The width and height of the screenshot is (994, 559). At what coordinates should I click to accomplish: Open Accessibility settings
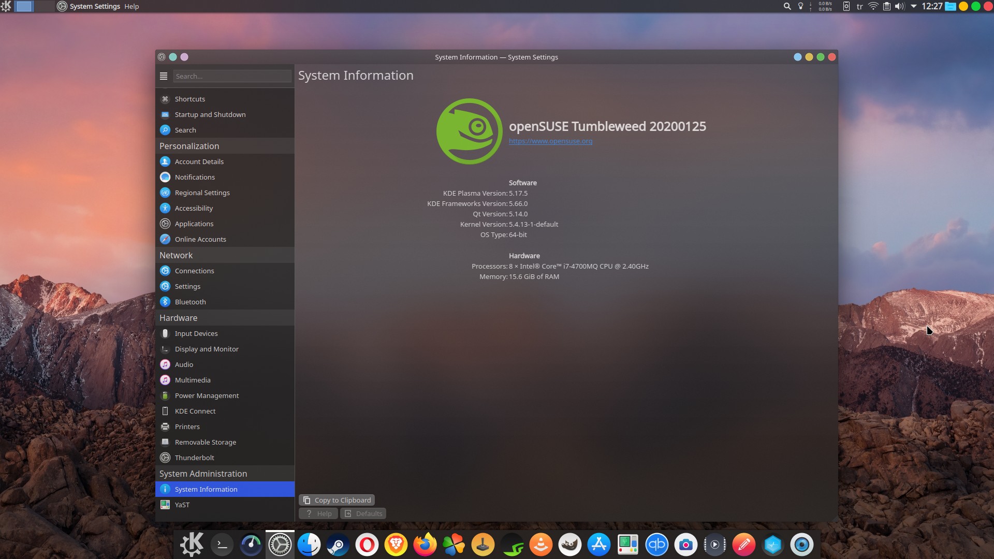225,208
